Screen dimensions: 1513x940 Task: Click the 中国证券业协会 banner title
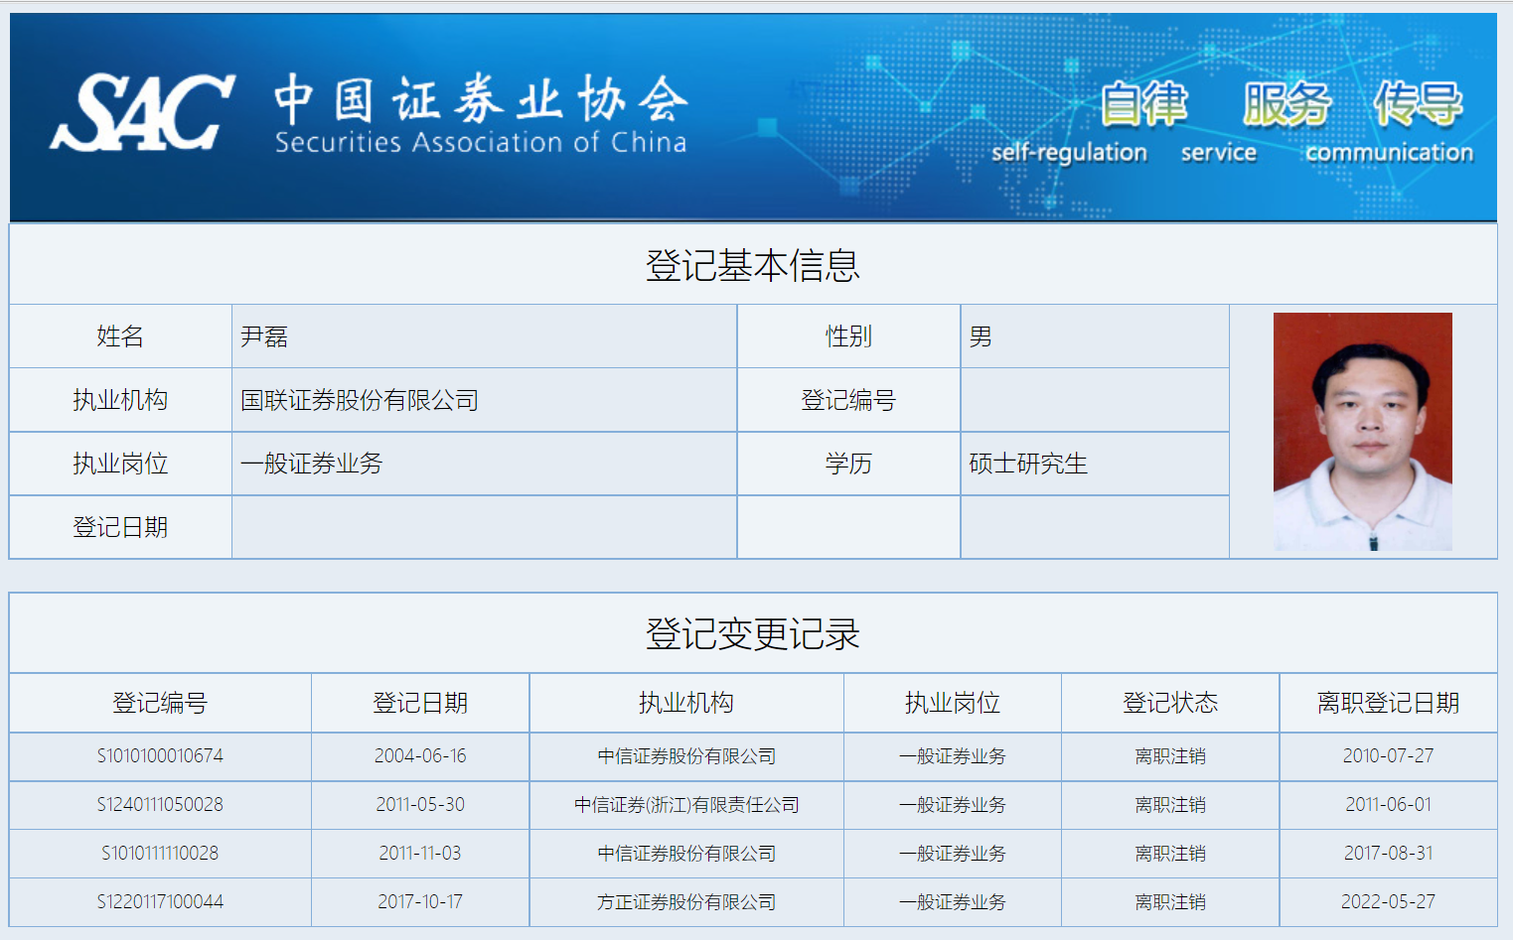[x=481, y=98]
